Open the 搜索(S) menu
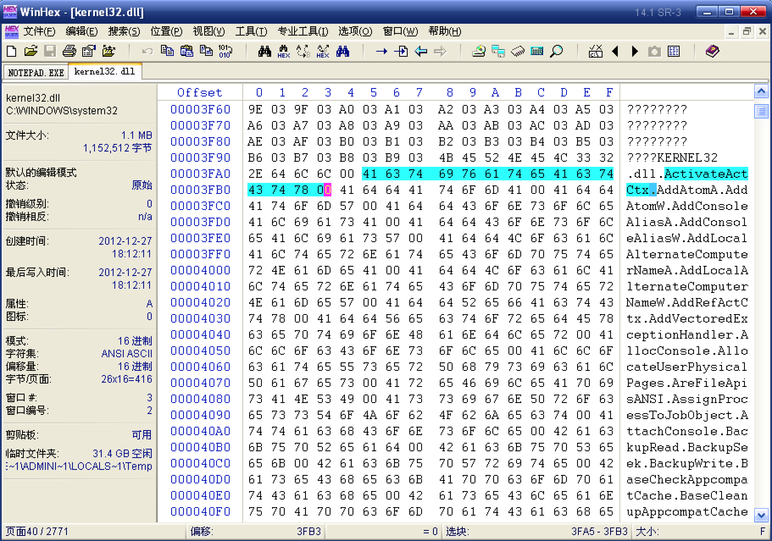 click(124, 31)
